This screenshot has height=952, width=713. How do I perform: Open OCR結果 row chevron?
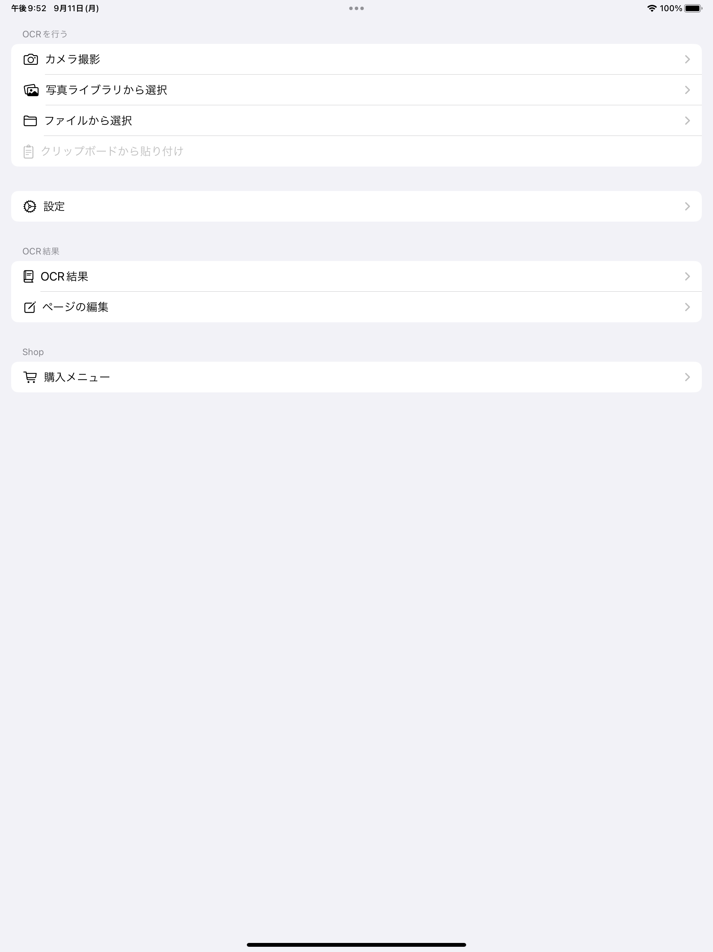coord(687,276)
